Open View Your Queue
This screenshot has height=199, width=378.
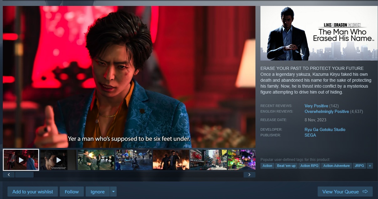click(345, 192)
